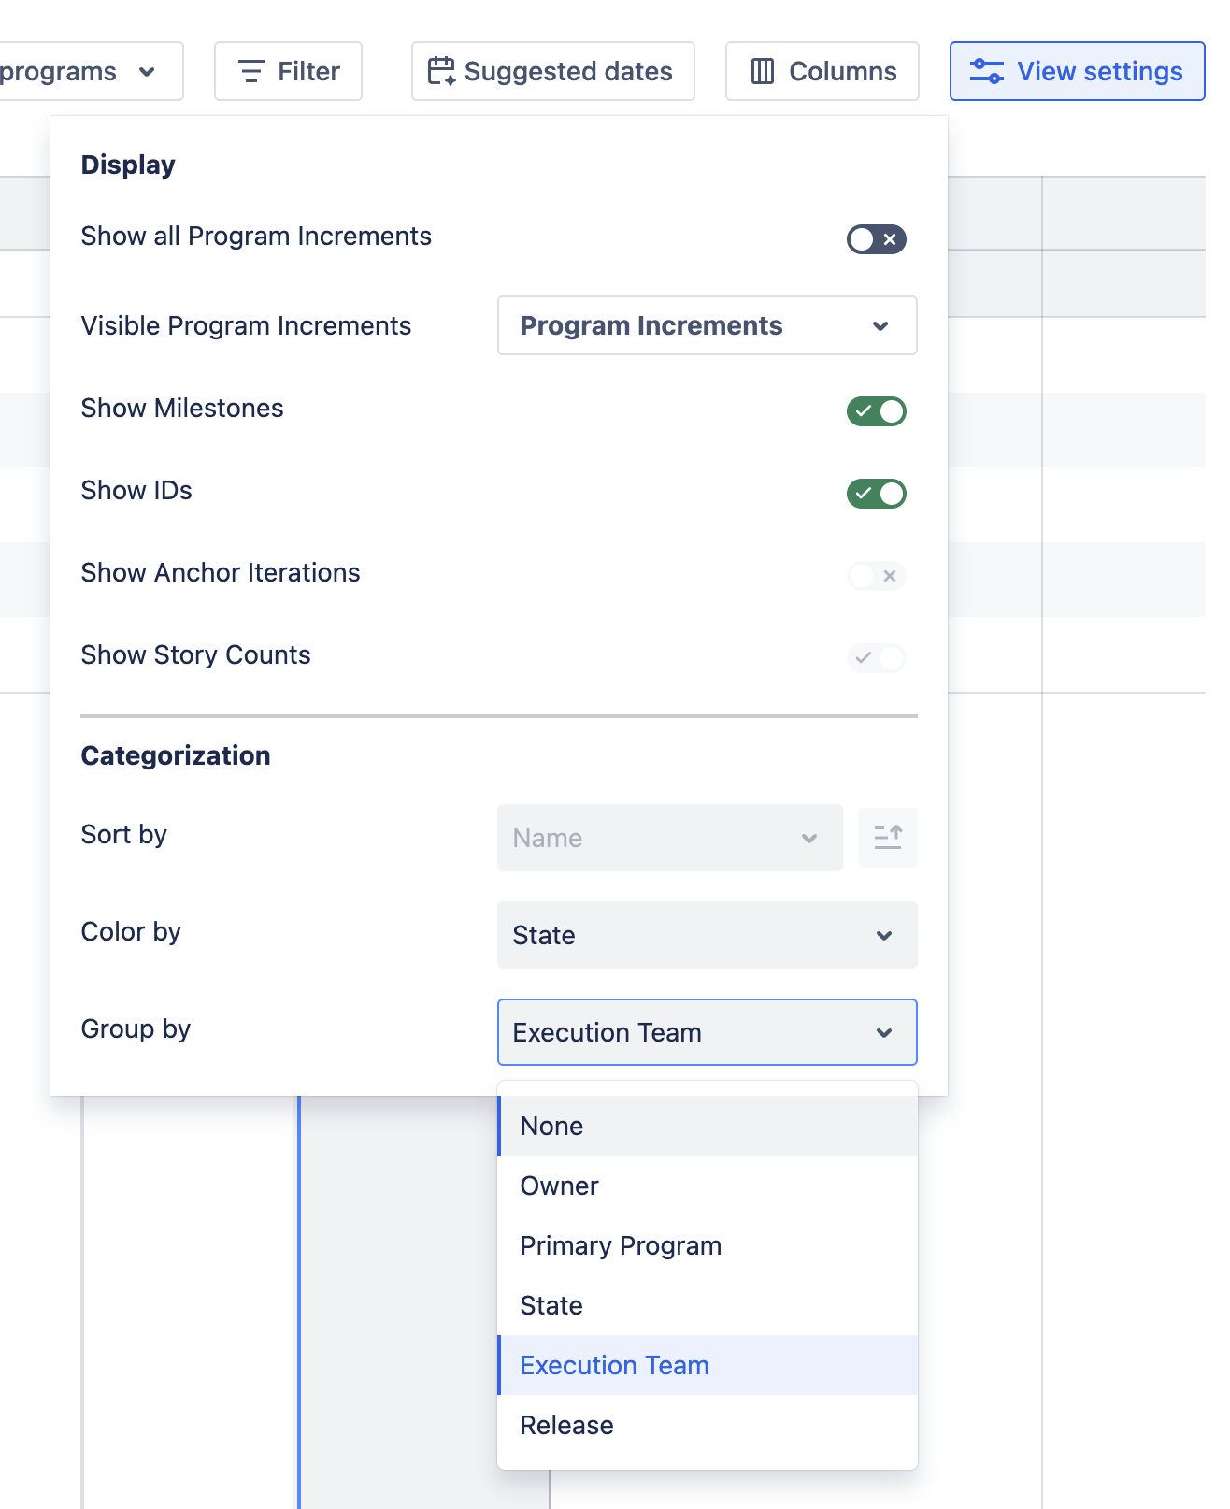Pick Owner in the grouping options
Image resolution: width=1230 pixels, height=1509 pixels.
559,1186
